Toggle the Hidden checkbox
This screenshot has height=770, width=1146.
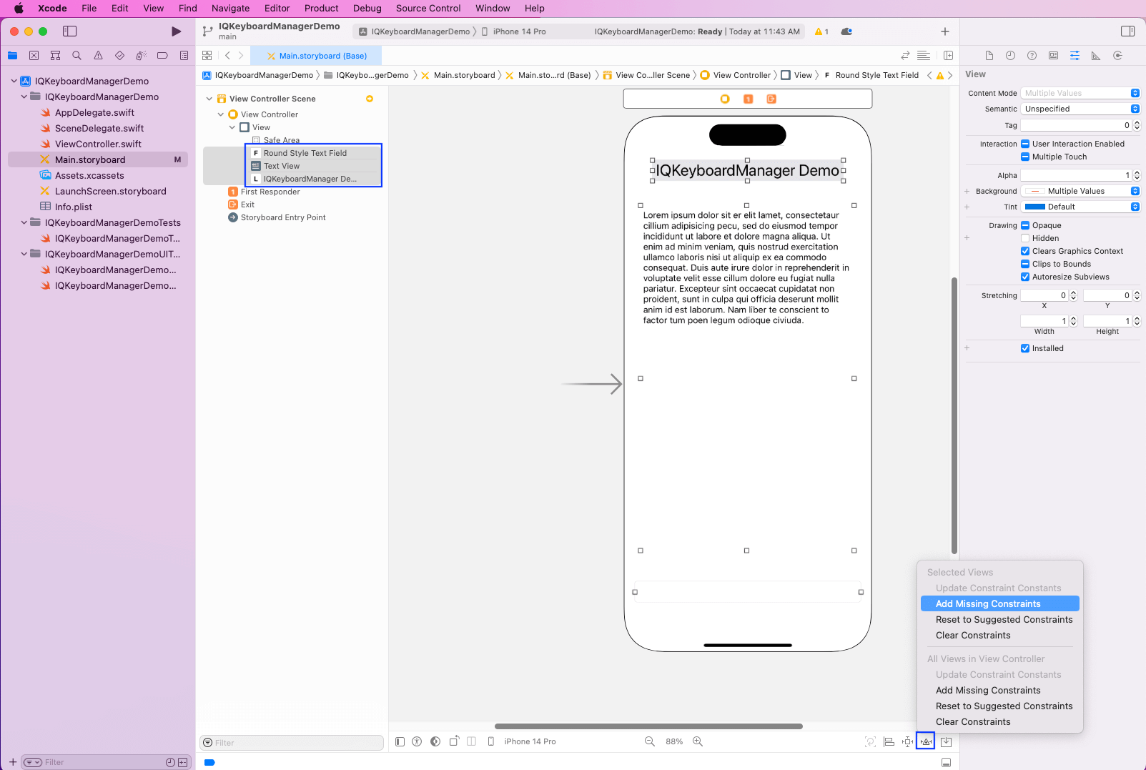(1025, 238)
